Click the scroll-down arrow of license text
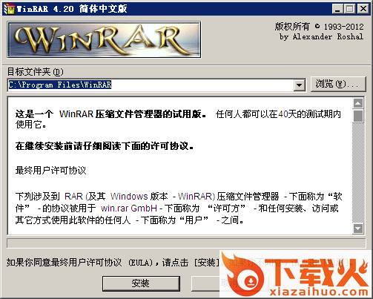This screenshot has width=373, height=299. pyautogui.click(x=358, y=229)
